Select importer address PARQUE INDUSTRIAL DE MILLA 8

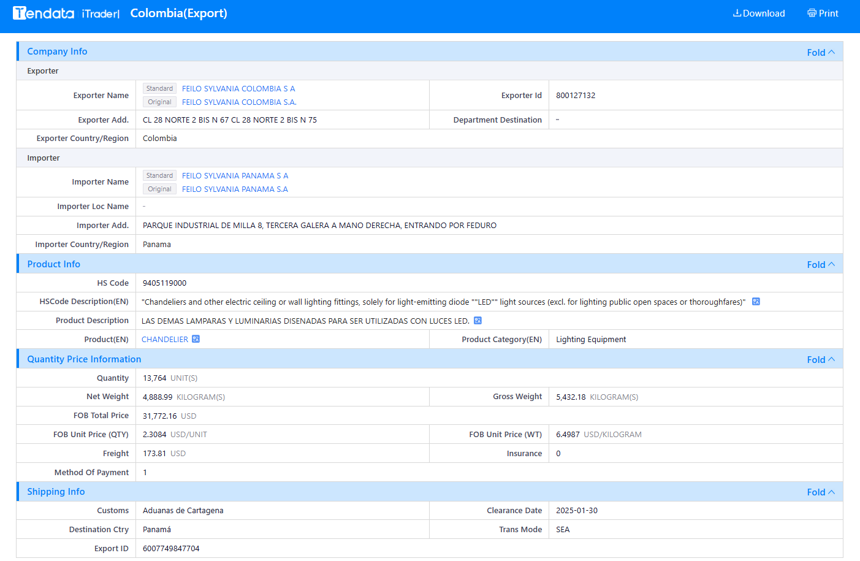coord(319,226)
